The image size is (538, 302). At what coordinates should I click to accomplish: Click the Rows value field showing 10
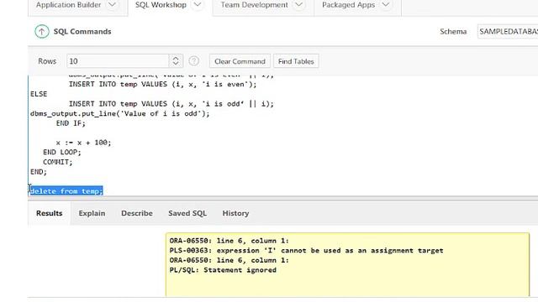118,61
